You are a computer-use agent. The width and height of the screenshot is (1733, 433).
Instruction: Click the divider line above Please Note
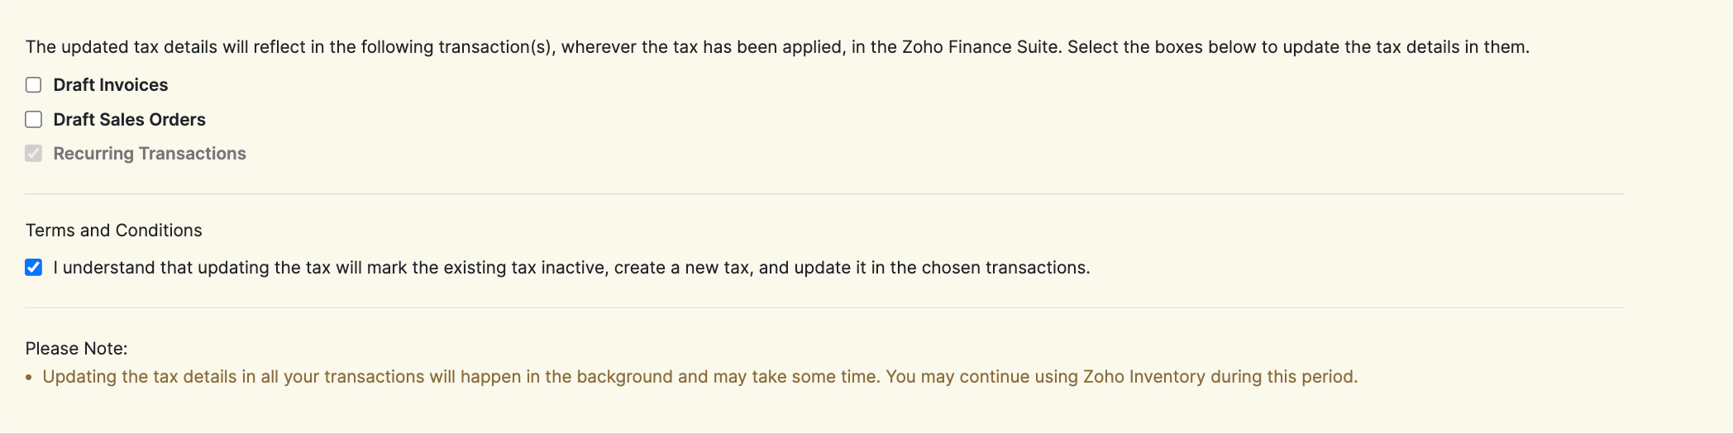824,308
